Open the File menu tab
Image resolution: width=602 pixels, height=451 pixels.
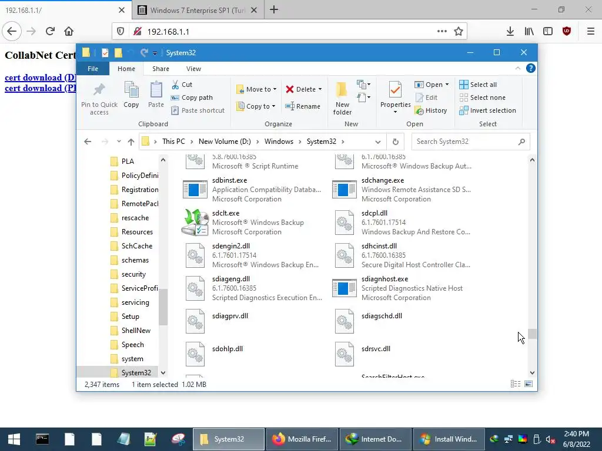point(93,69)
